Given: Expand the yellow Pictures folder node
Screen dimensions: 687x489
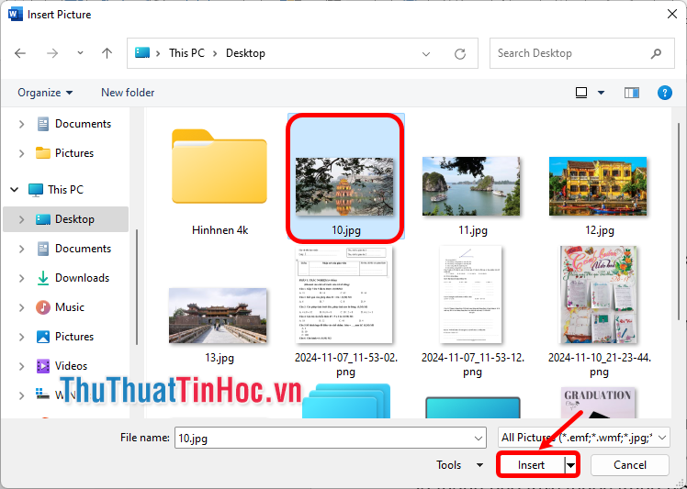Looking at the screenshot, I should [x=21, y=153].
